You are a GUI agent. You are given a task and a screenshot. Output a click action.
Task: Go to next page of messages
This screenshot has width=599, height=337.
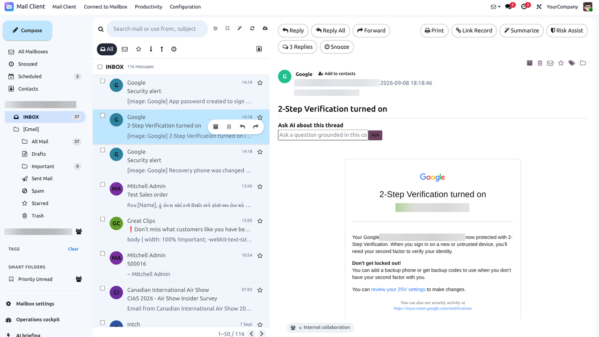(262, 334)
